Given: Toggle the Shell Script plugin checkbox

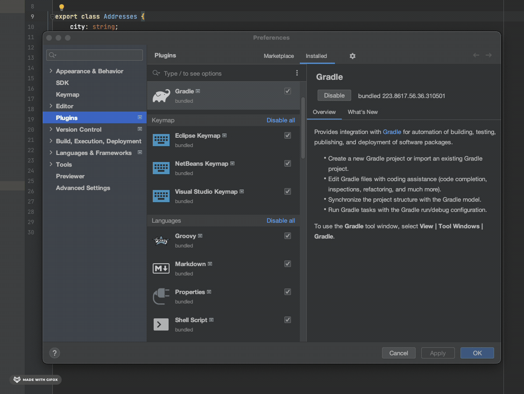Looking at the screenshot, I should coord(287,320).
